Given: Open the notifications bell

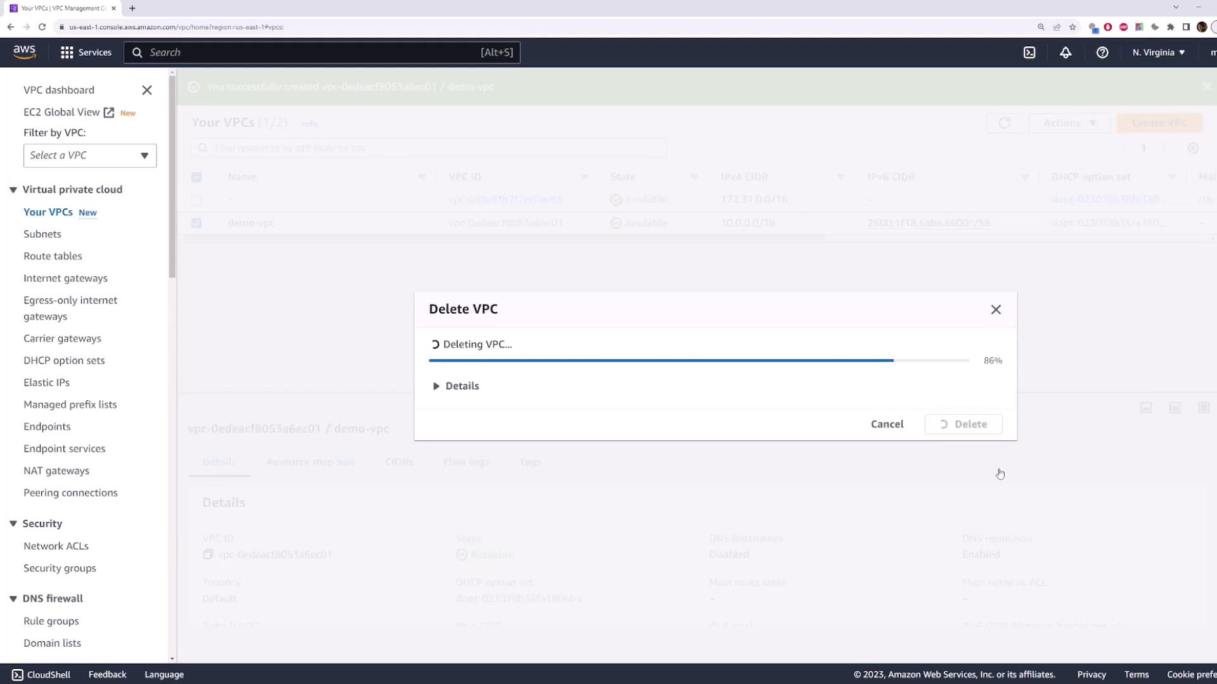Looking at the screenshot, I should point(1066,53).
